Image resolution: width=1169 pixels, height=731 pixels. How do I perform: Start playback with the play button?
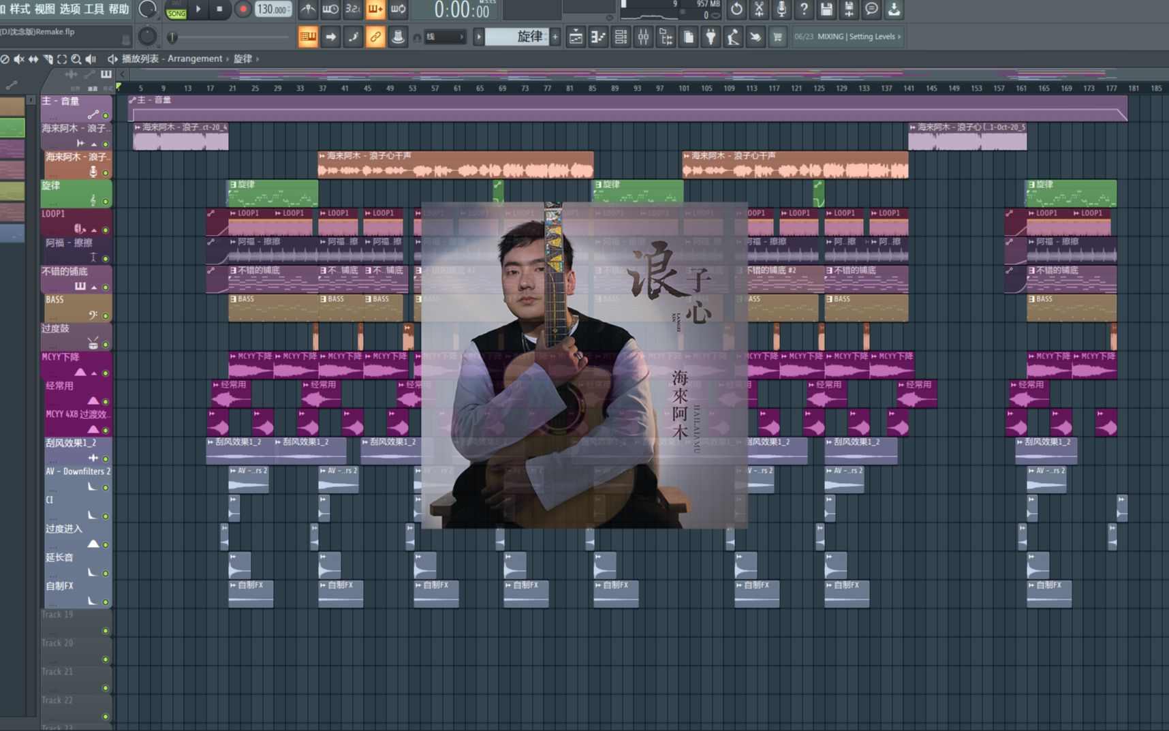pos(198,9)
